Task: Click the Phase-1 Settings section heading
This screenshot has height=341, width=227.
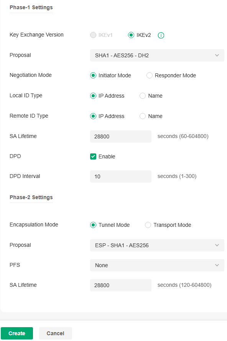Action: [31, 7]
